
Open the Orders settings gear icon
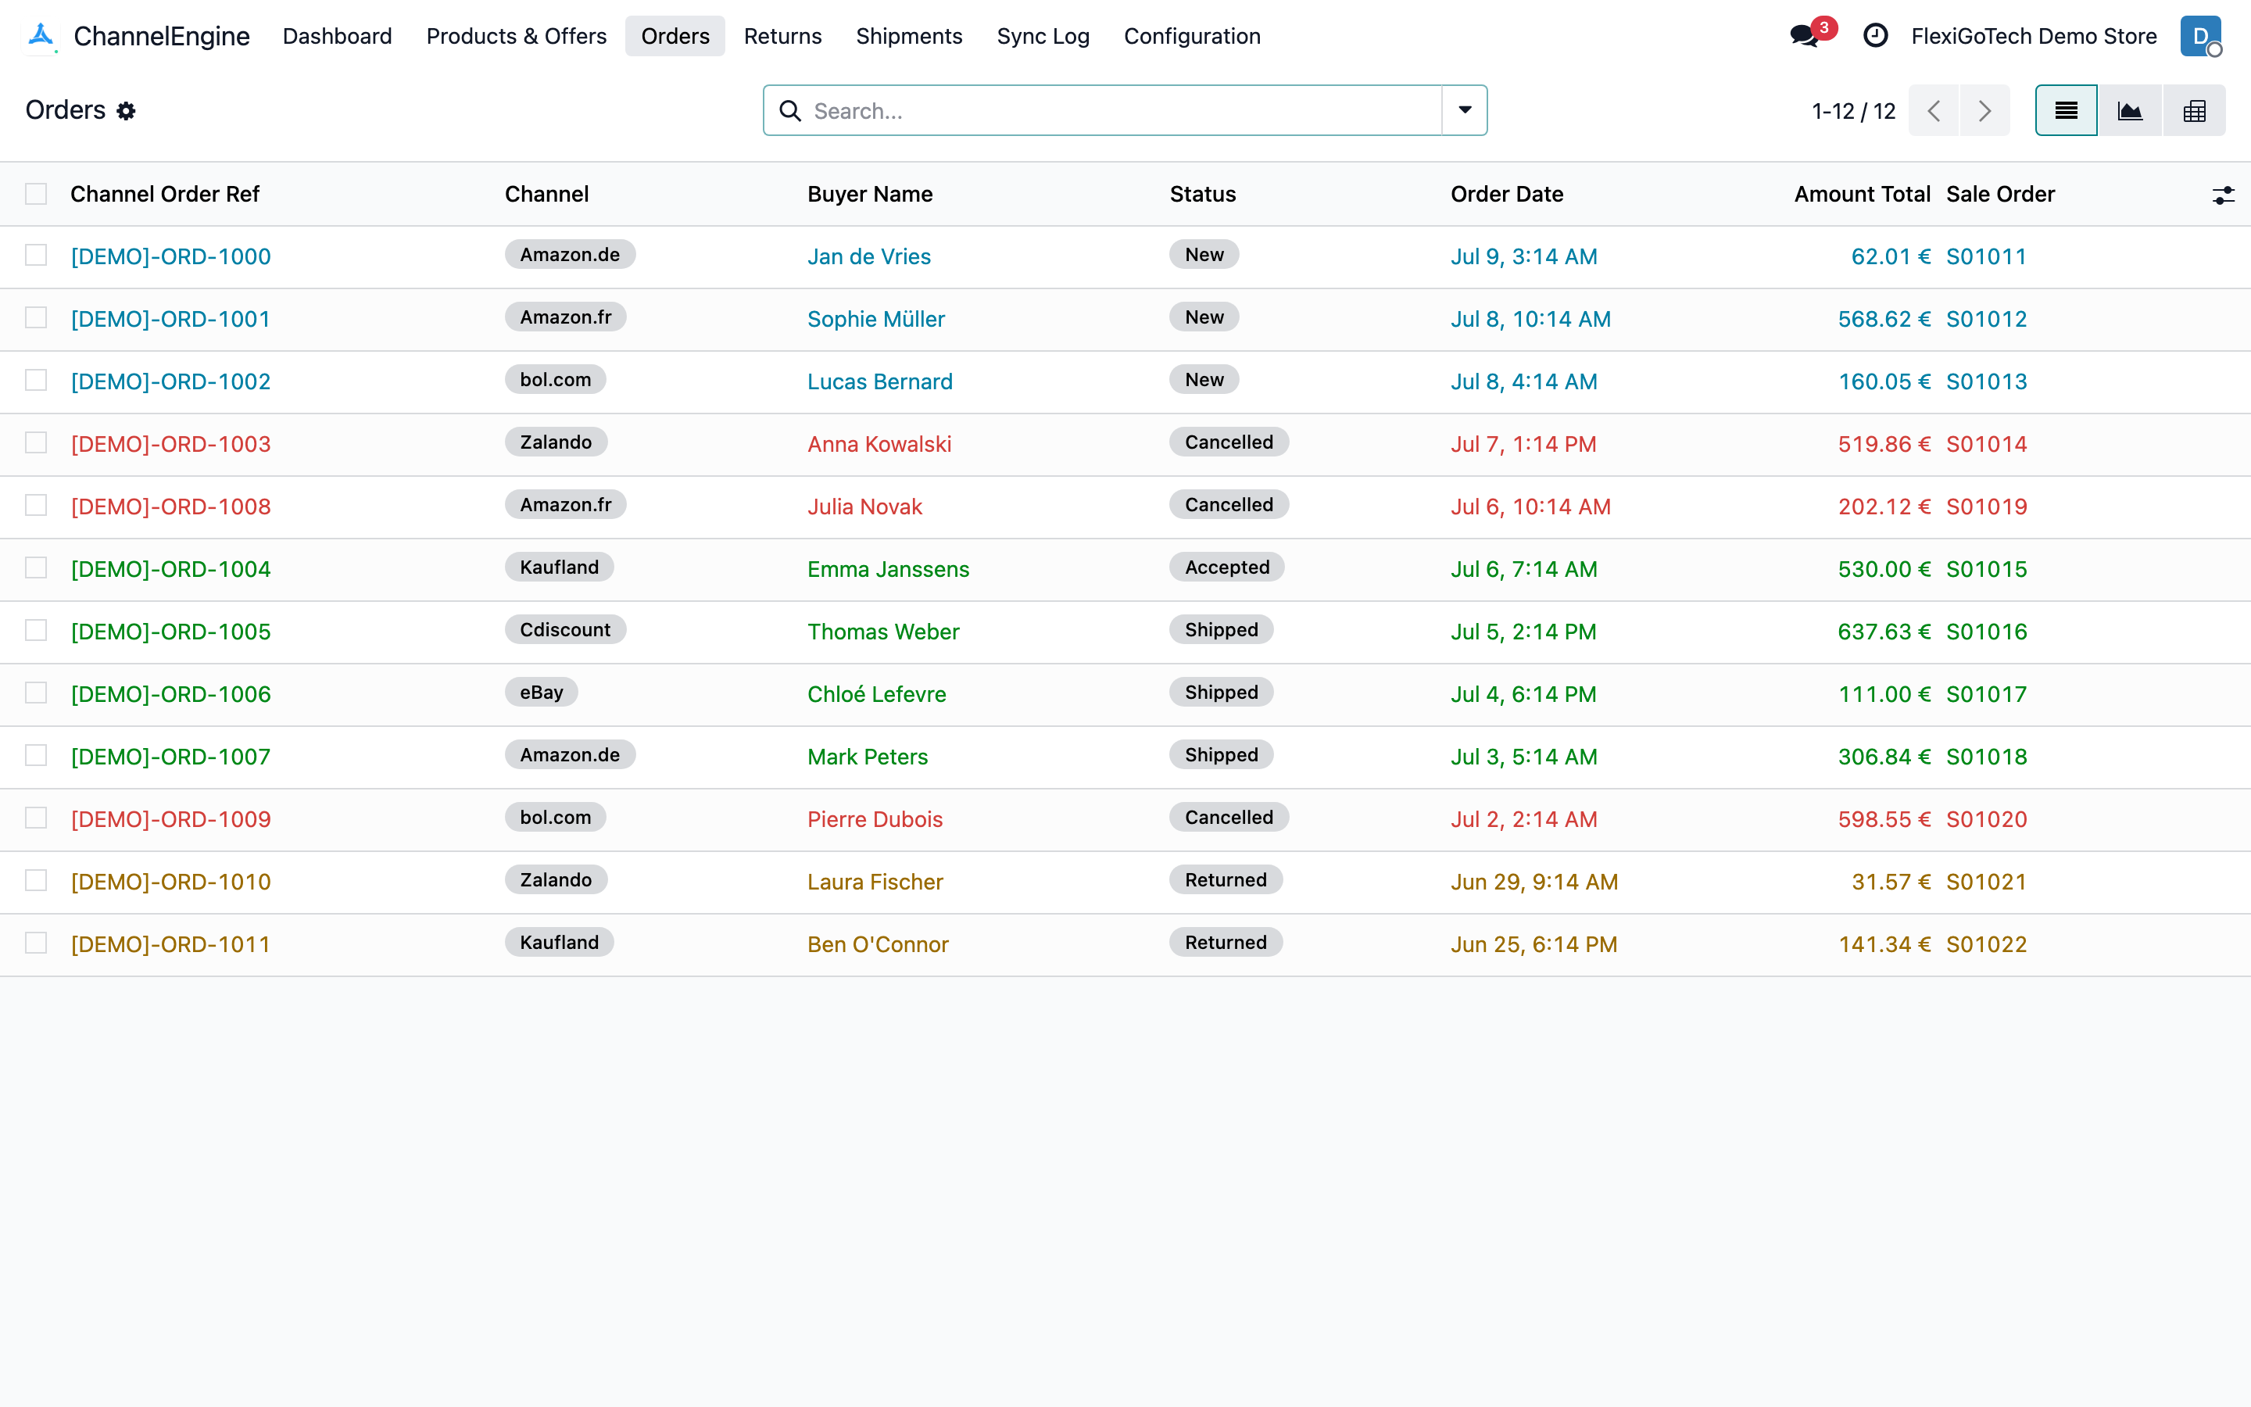coord(126,111)
